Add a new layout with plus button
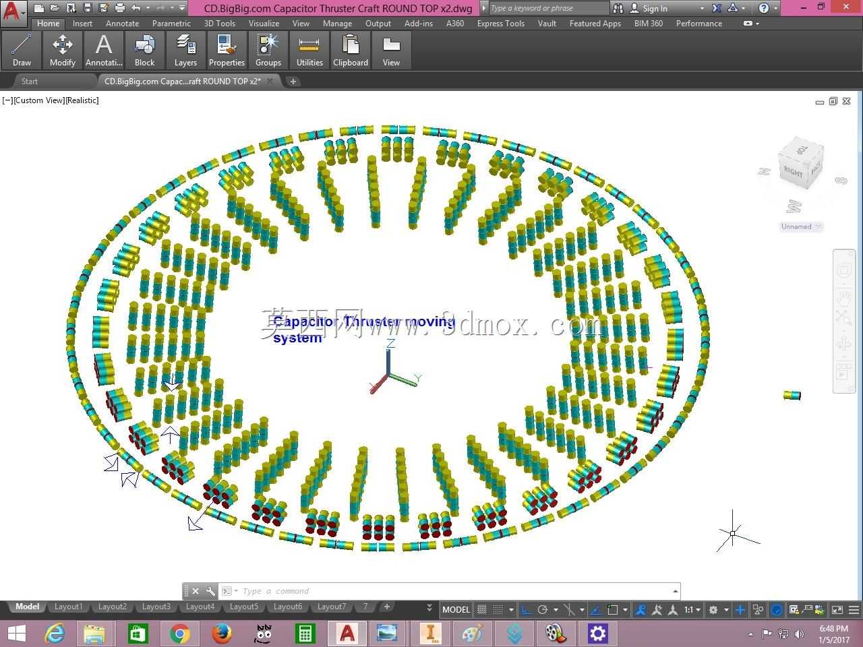The height and width of the screenshot is (647, 863). click(387, 607)
